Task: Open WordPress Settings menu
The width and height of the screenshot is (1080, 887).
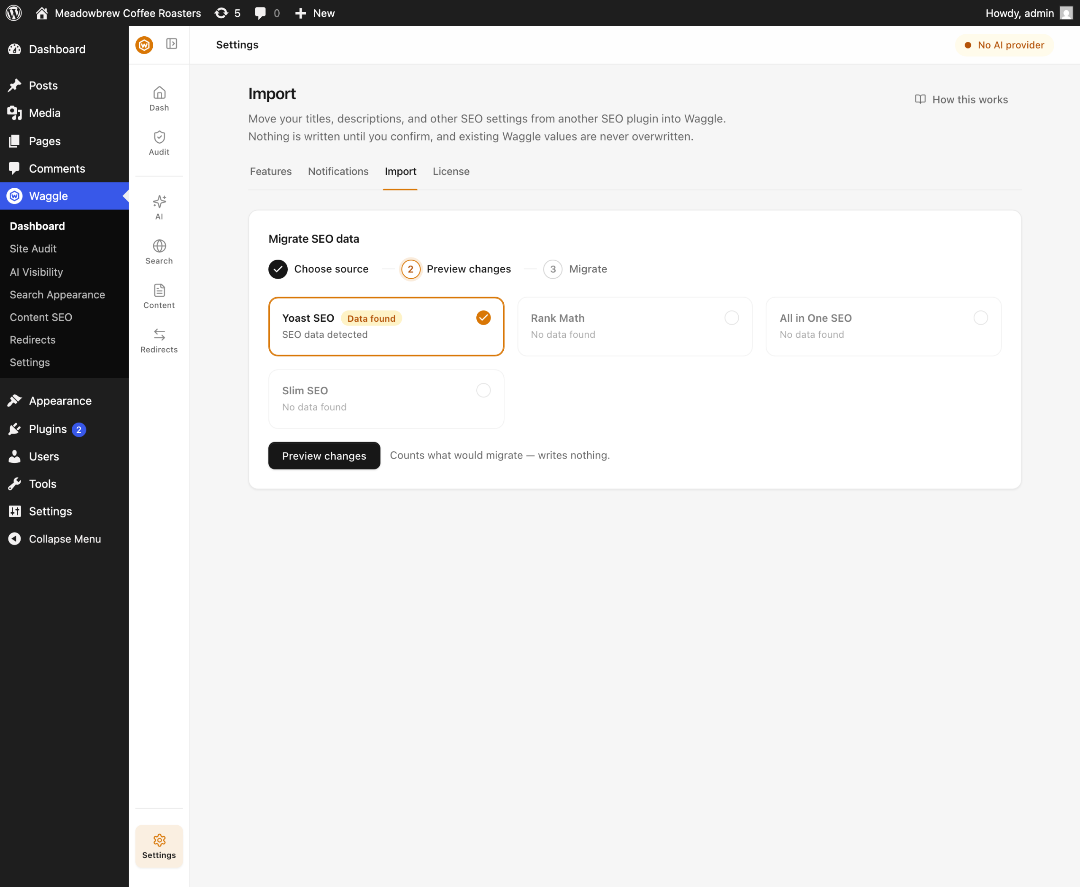Action: point(65,511)
